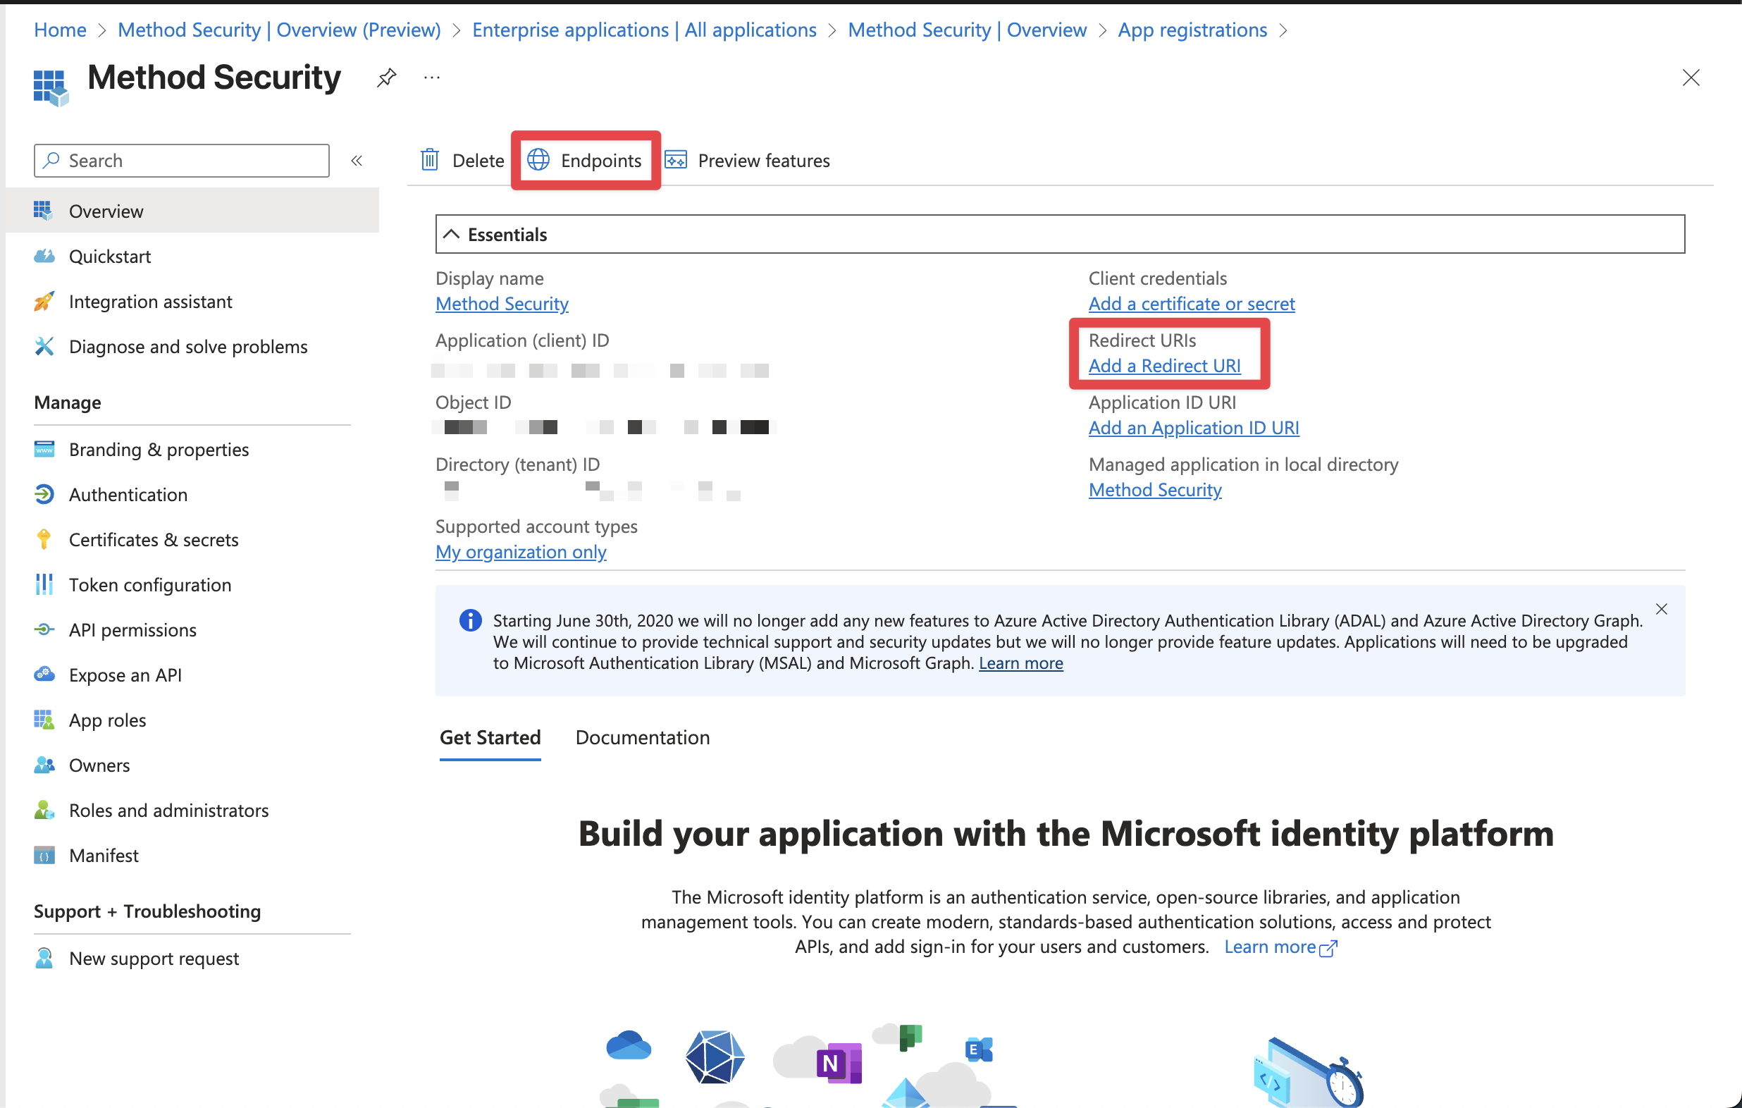This screenshot has width=1742, height=1108.
Task: Open Integration assistant rocket item
Action: click(x=151, y=302)
